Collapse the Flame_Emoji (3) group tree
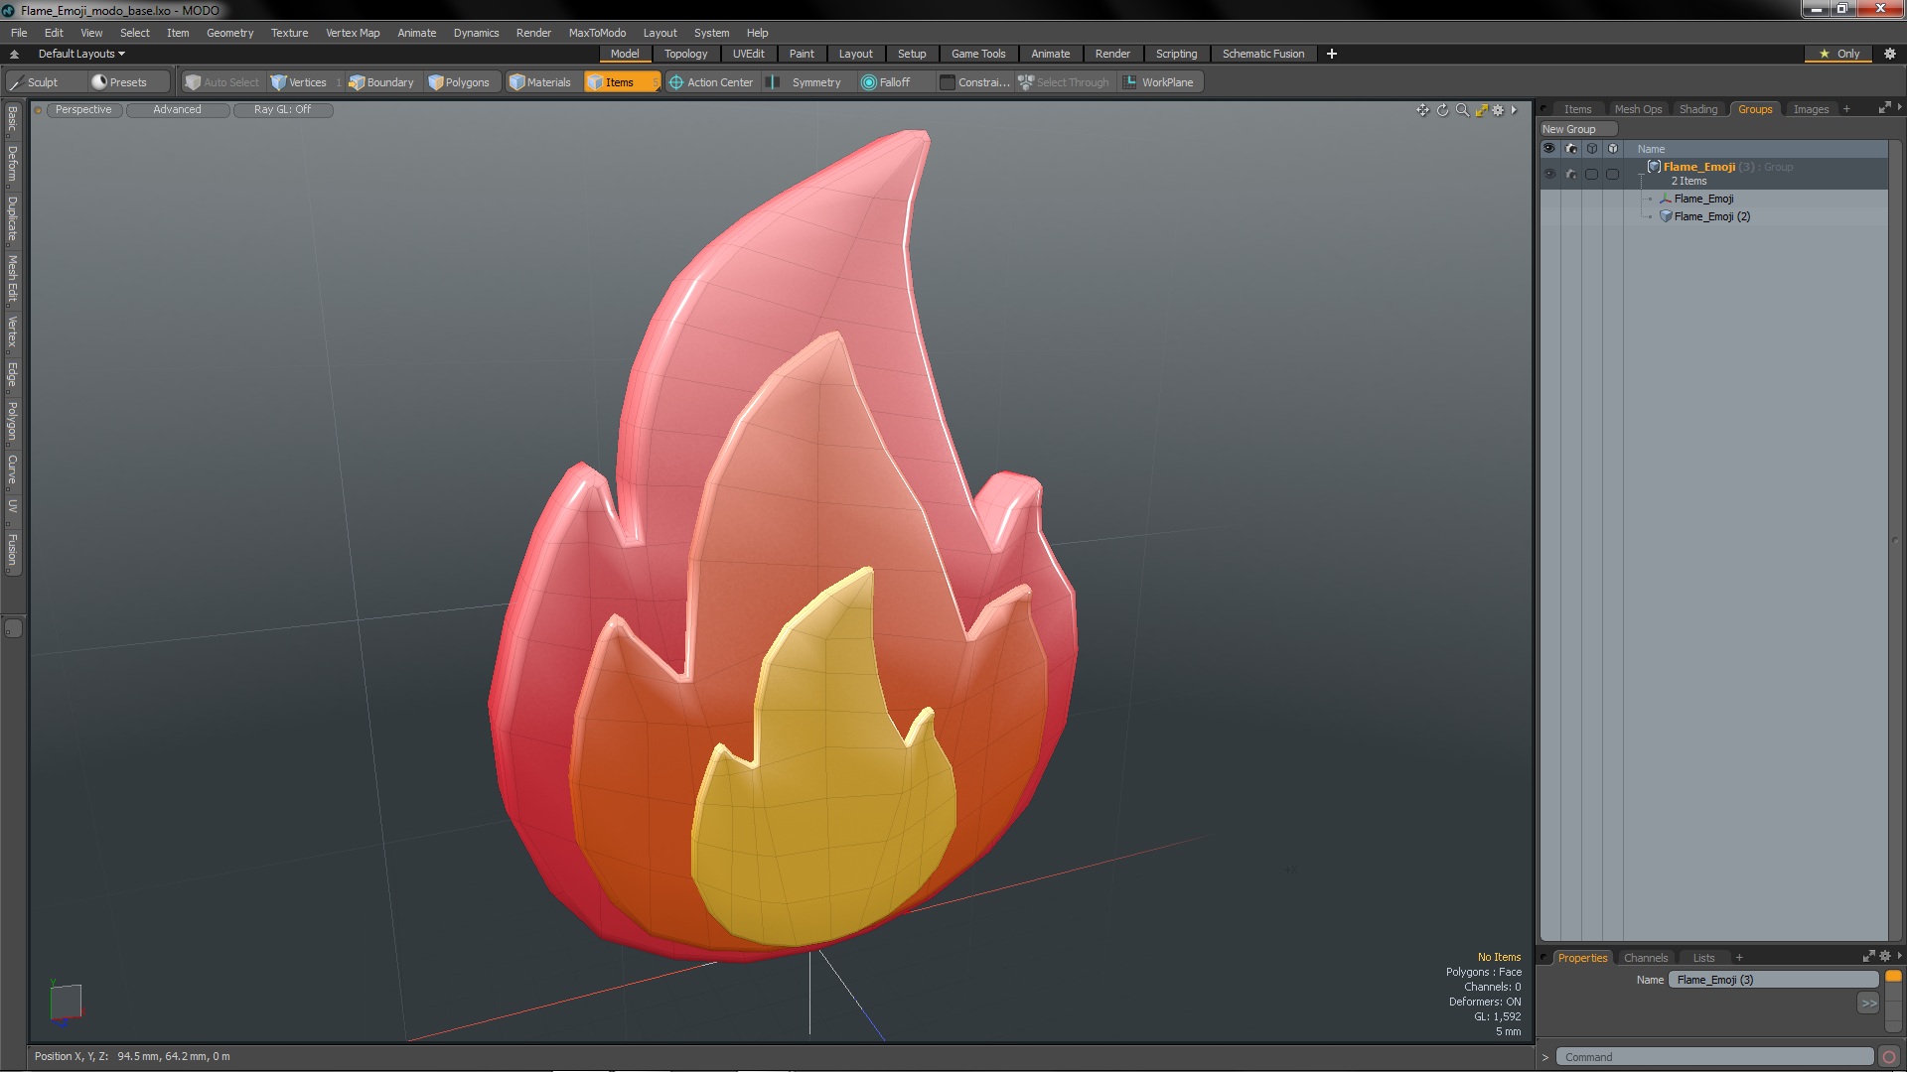The height and width of the screenshot is (1072, 1907). coord(1641,176)
